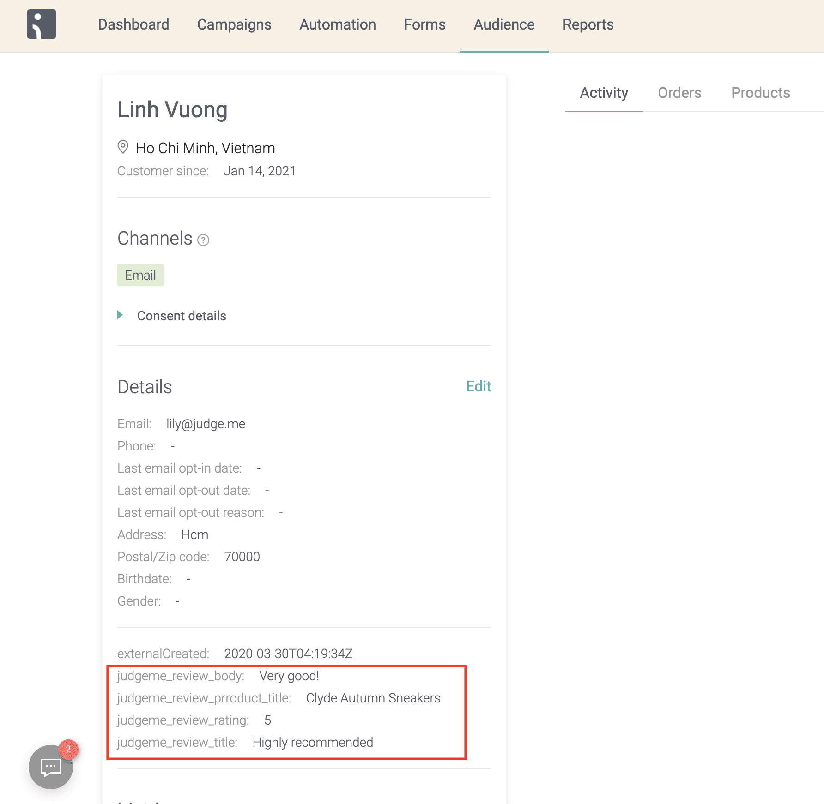Click the Email channel tag
This screenshot has height=804, width=824.
pyautogui.click(x=140, y=275)
